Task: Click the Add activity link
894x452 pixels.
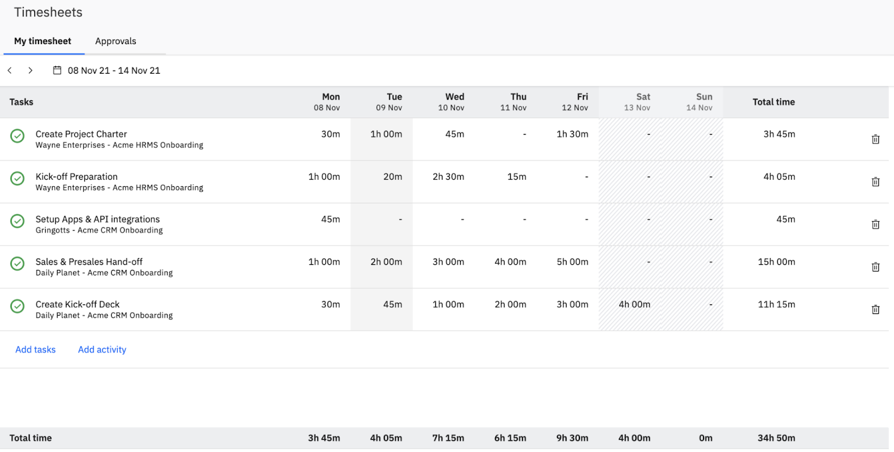Action: click(x=102, y=350)
